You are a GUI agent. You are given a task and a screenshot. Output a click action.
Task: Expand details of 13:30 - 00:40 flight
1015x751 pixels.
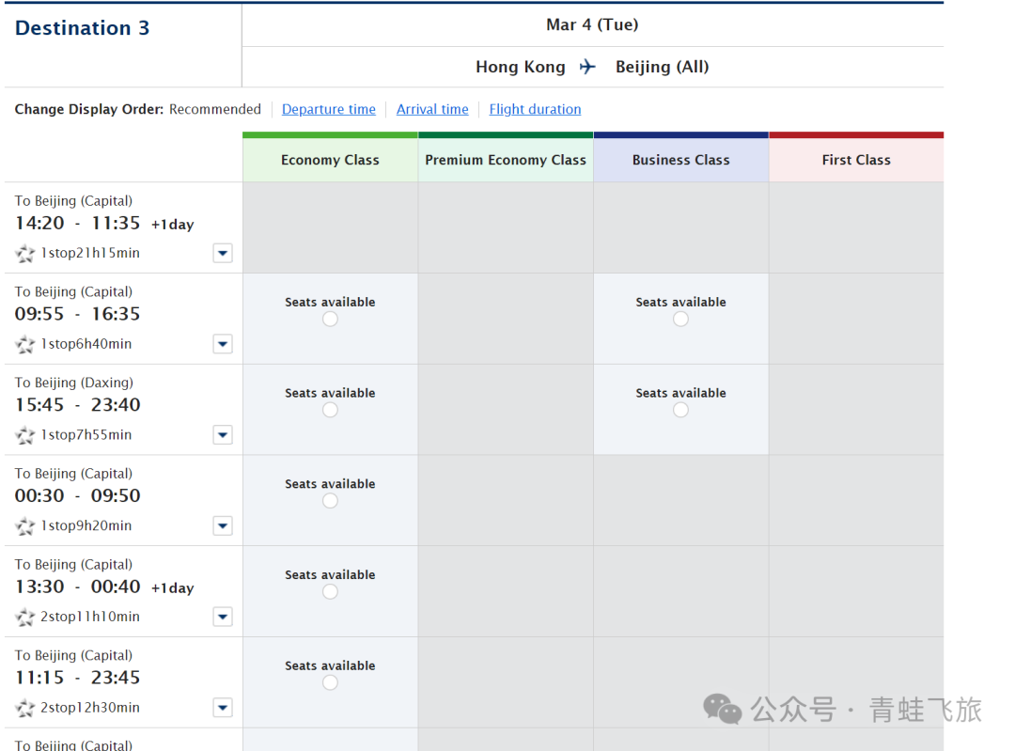point(223,617)
